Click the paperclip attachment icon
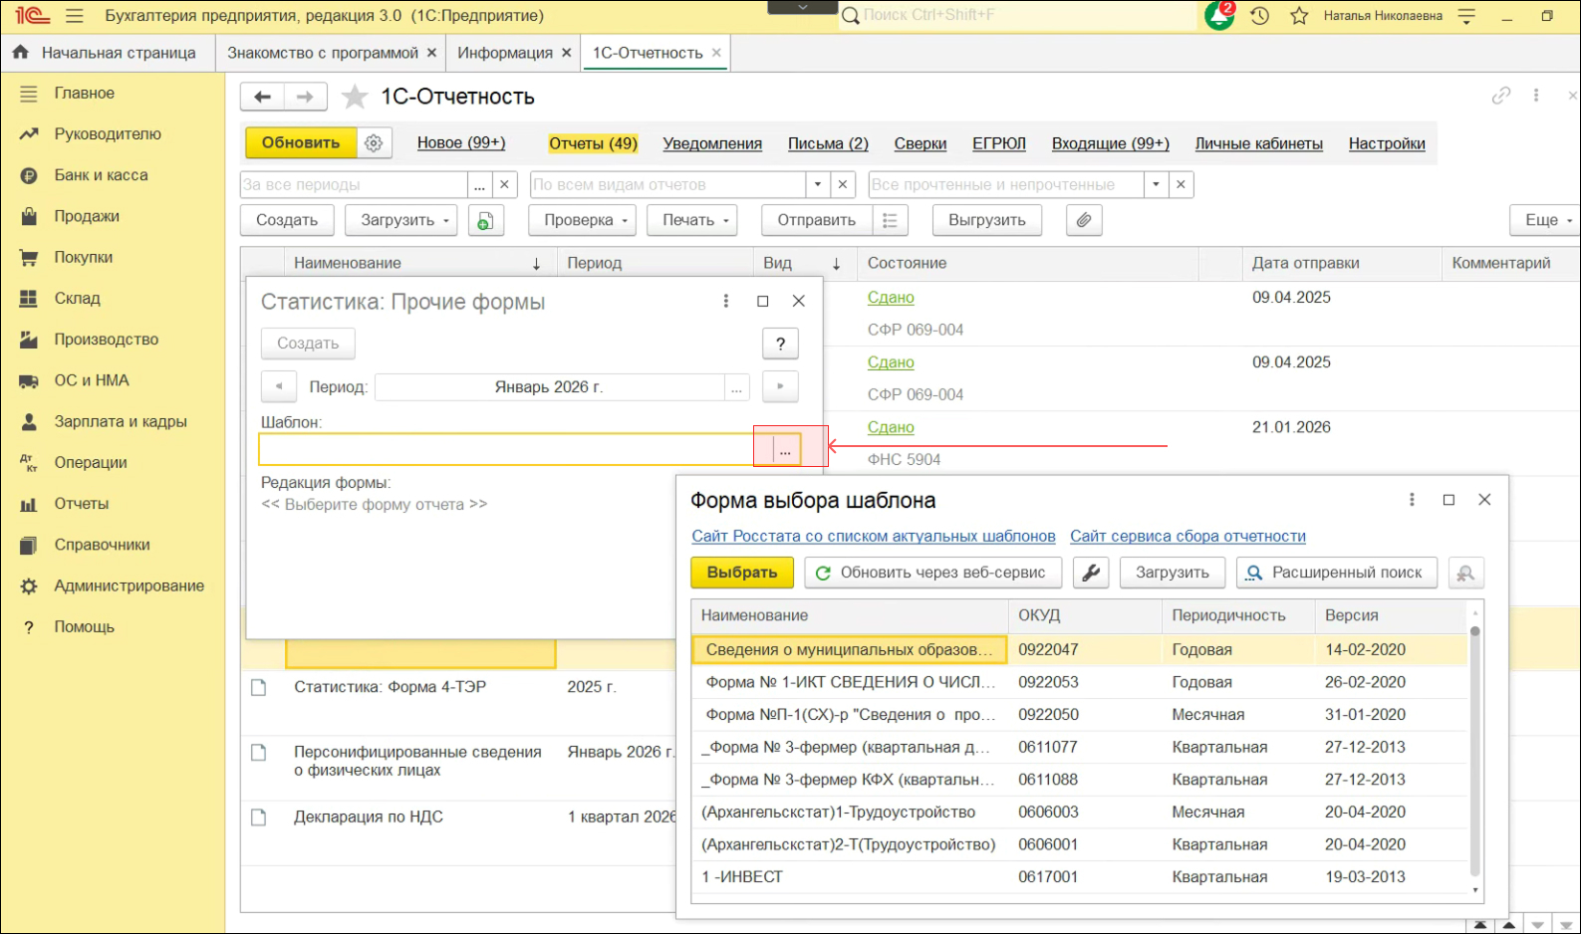This screenshot has height=934, width=1581. pos(1084,220)
